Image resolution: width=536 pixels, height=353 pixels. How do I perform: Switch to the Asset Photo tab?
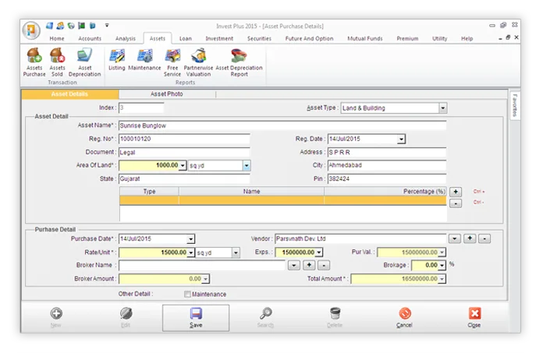tap(167, 94)
